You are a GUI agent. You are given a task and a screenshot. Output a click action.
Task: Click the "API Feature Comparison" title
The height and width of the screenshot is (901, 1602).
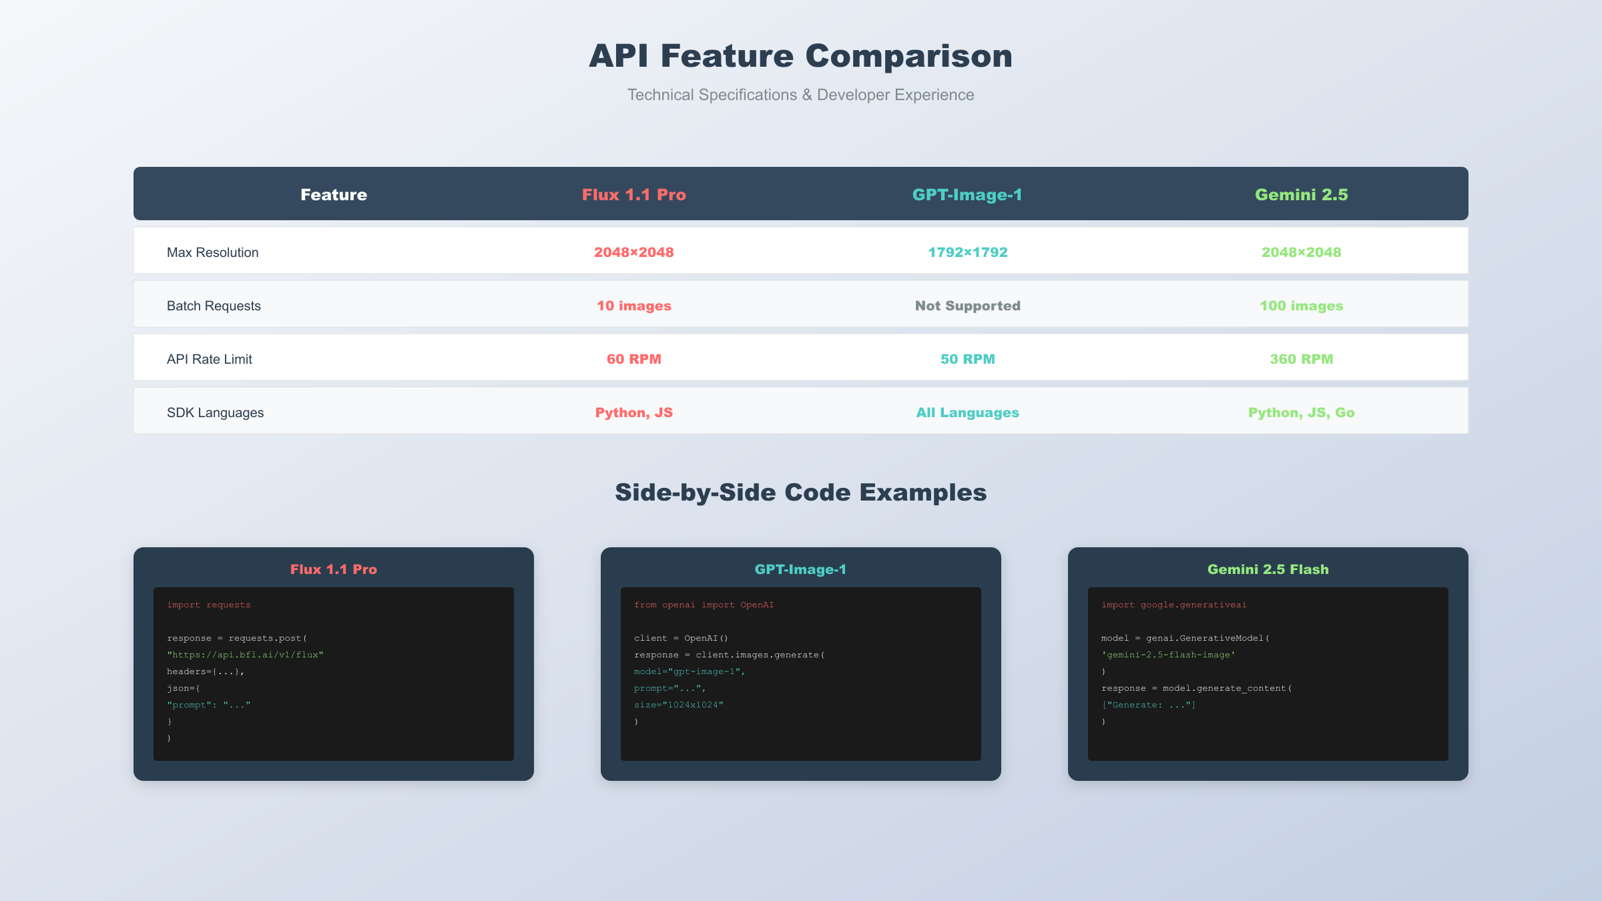tap(800, 55)
